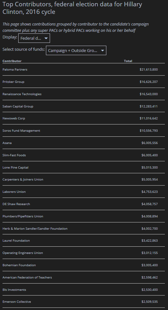Click Carpenters & Joiners Union row
Screen dimensions: 168x310
(84, 179)
